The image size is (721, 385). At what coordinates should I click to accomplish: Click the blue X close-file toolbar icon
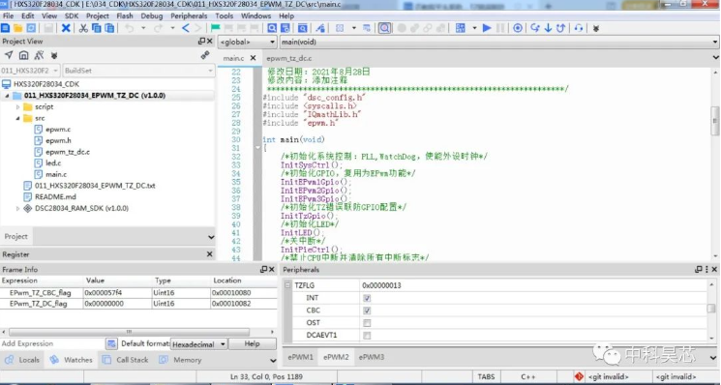pos(66,28)
